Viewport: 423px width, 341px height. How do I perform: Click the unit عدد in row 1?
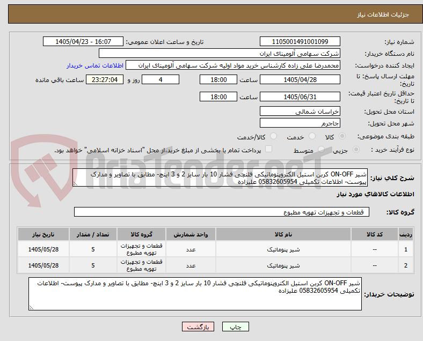pyautogui.click(x=191, y=249)
